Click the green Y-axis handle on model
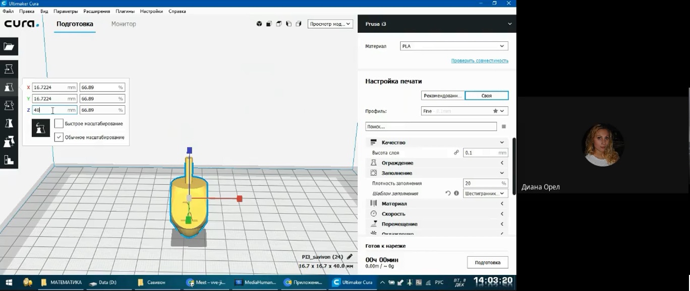690x291 pixels. [x=188, y=220]
